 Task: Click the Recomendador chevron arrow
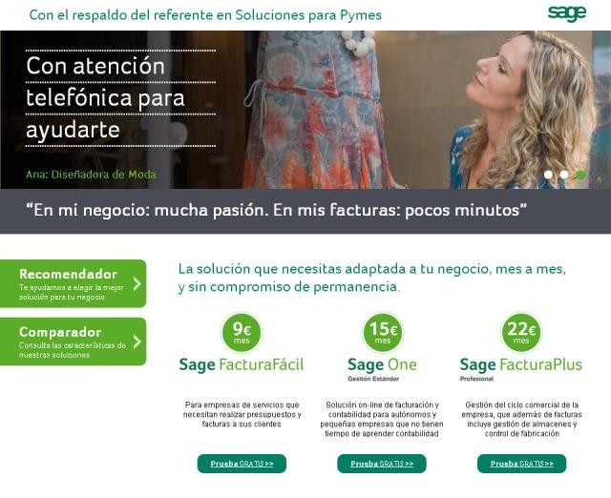(137, 284)
